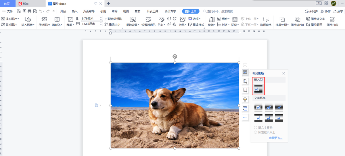Open the 边框 border dropdown
This screenshot has width=345, height=156.
[x=195, y=19]
